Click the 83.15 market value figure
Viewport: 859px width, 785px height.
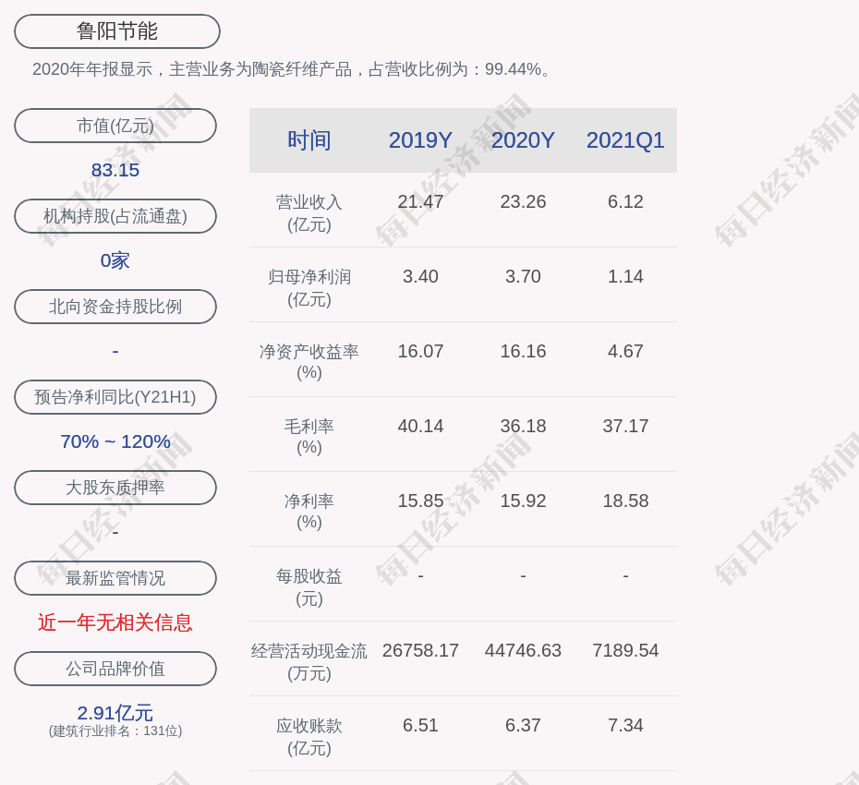coord(115,170)
